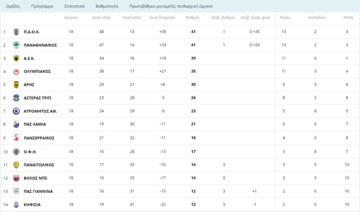Open the Ομάδες tab

click(13, 6)
